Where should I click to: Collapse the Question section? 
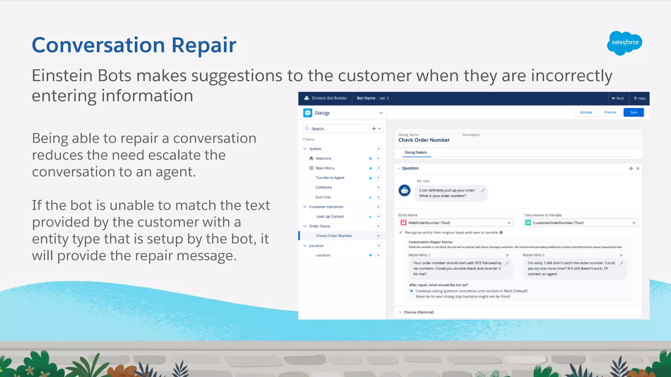pos(399,169)
